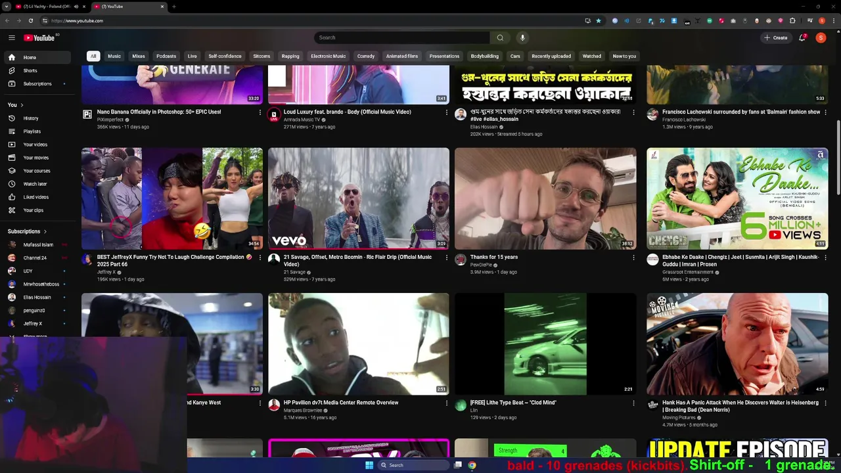Play the JeffreyX Try Not To Laugh thumbnail
The height and width of the screenshot is (473, 841).
click(172, 198)
